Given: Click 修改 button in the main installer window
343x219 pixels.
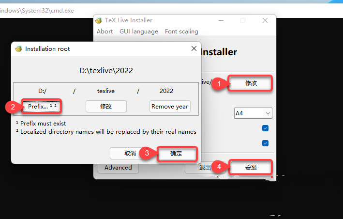Looking at the screenshot, I should [251, 83].
